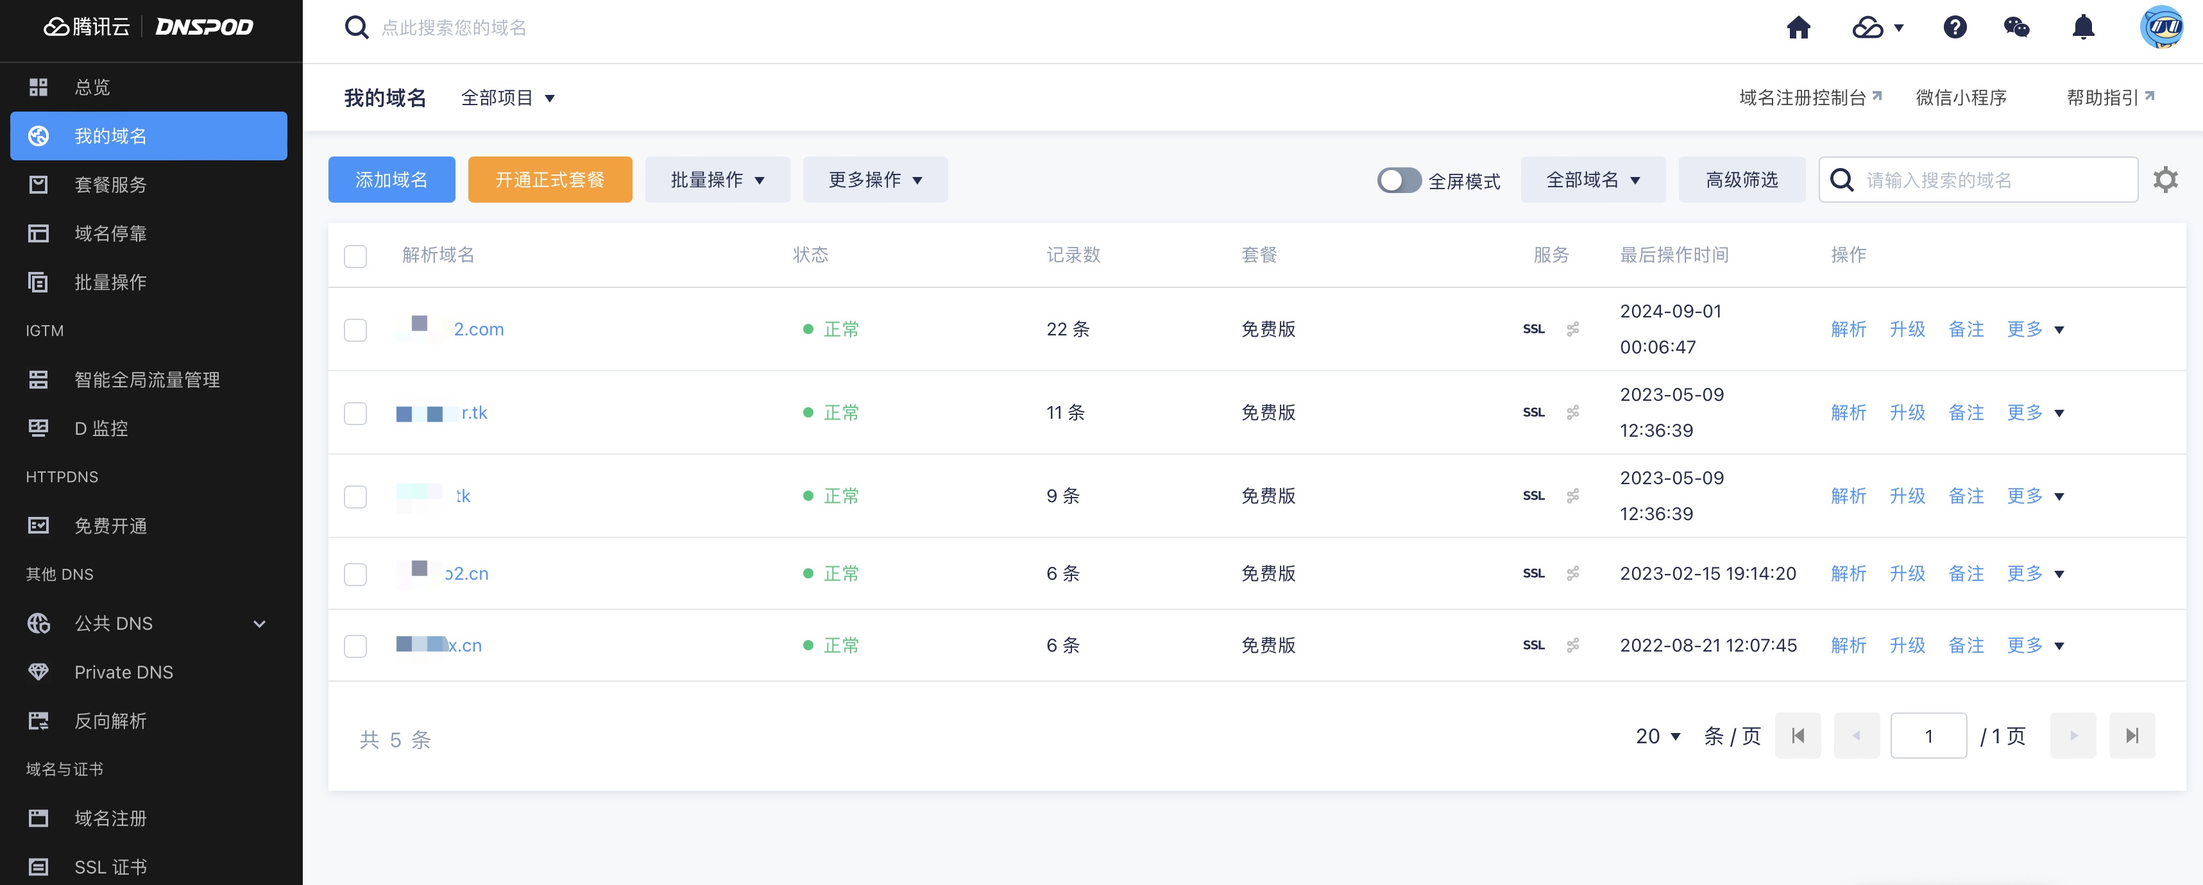Check the select-all checkbox in table header

coord(355,256)
